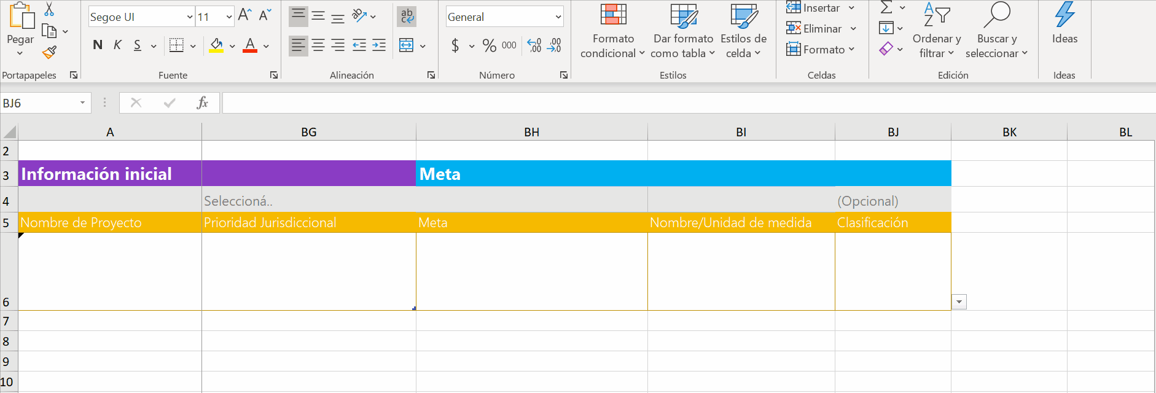The width and height of the screenshot is (1156, 393).
Task: Open the Segoe UI font name dropdown
Action: tap(190, 17)
